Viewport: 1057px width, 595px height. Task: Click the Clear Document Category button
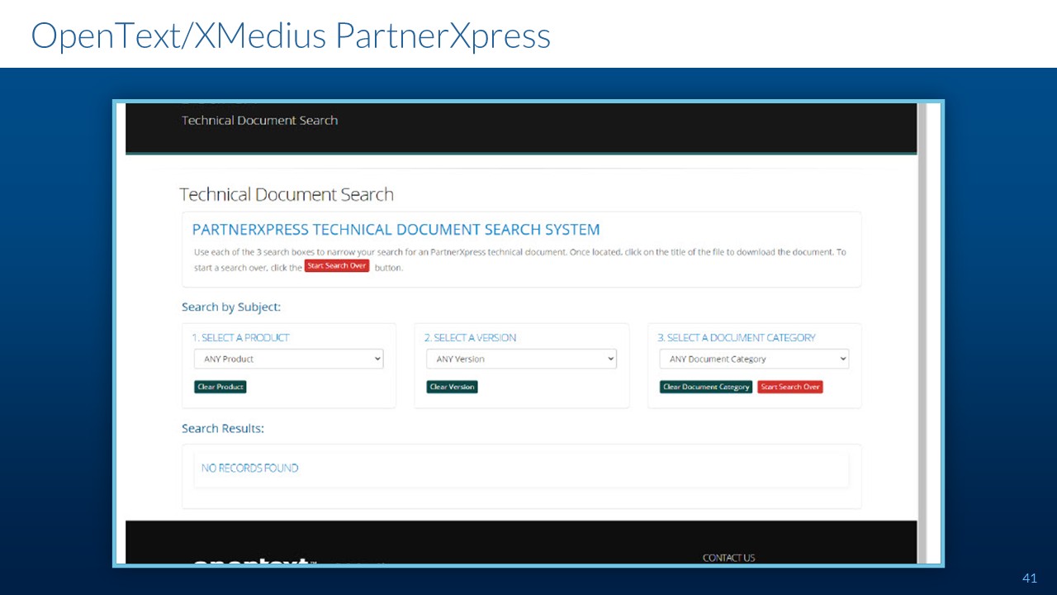point(706,387)
